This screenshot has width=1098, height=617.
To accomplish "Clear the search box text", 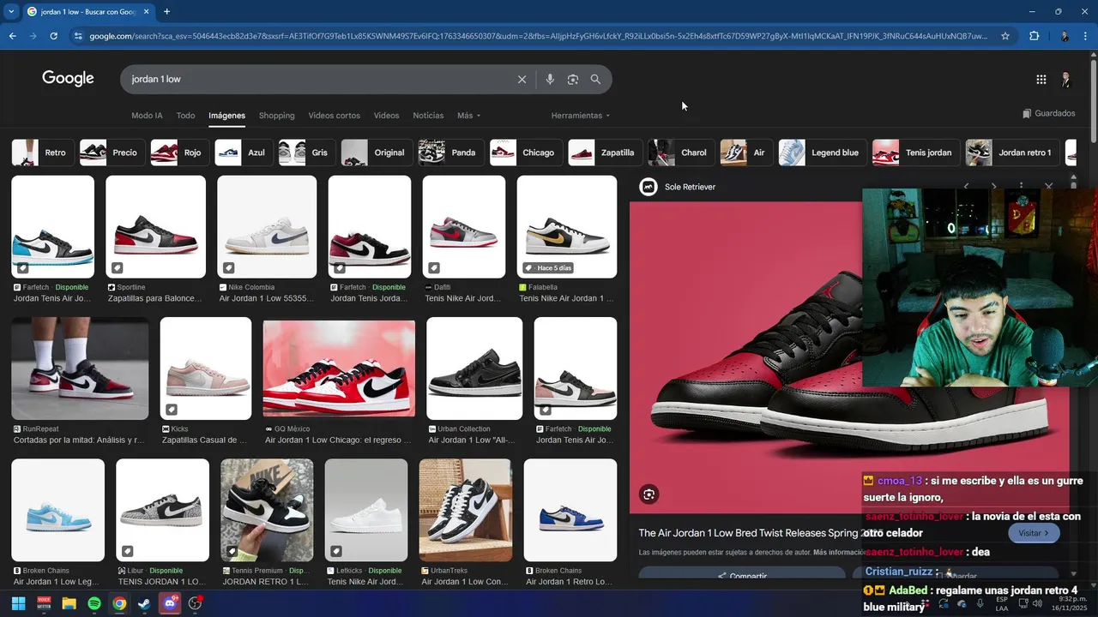I will tap(522, 79).
